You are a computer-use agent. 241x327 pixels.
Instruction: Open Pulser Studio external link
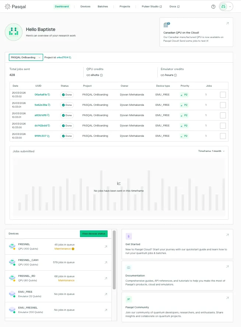coord(152,7)
